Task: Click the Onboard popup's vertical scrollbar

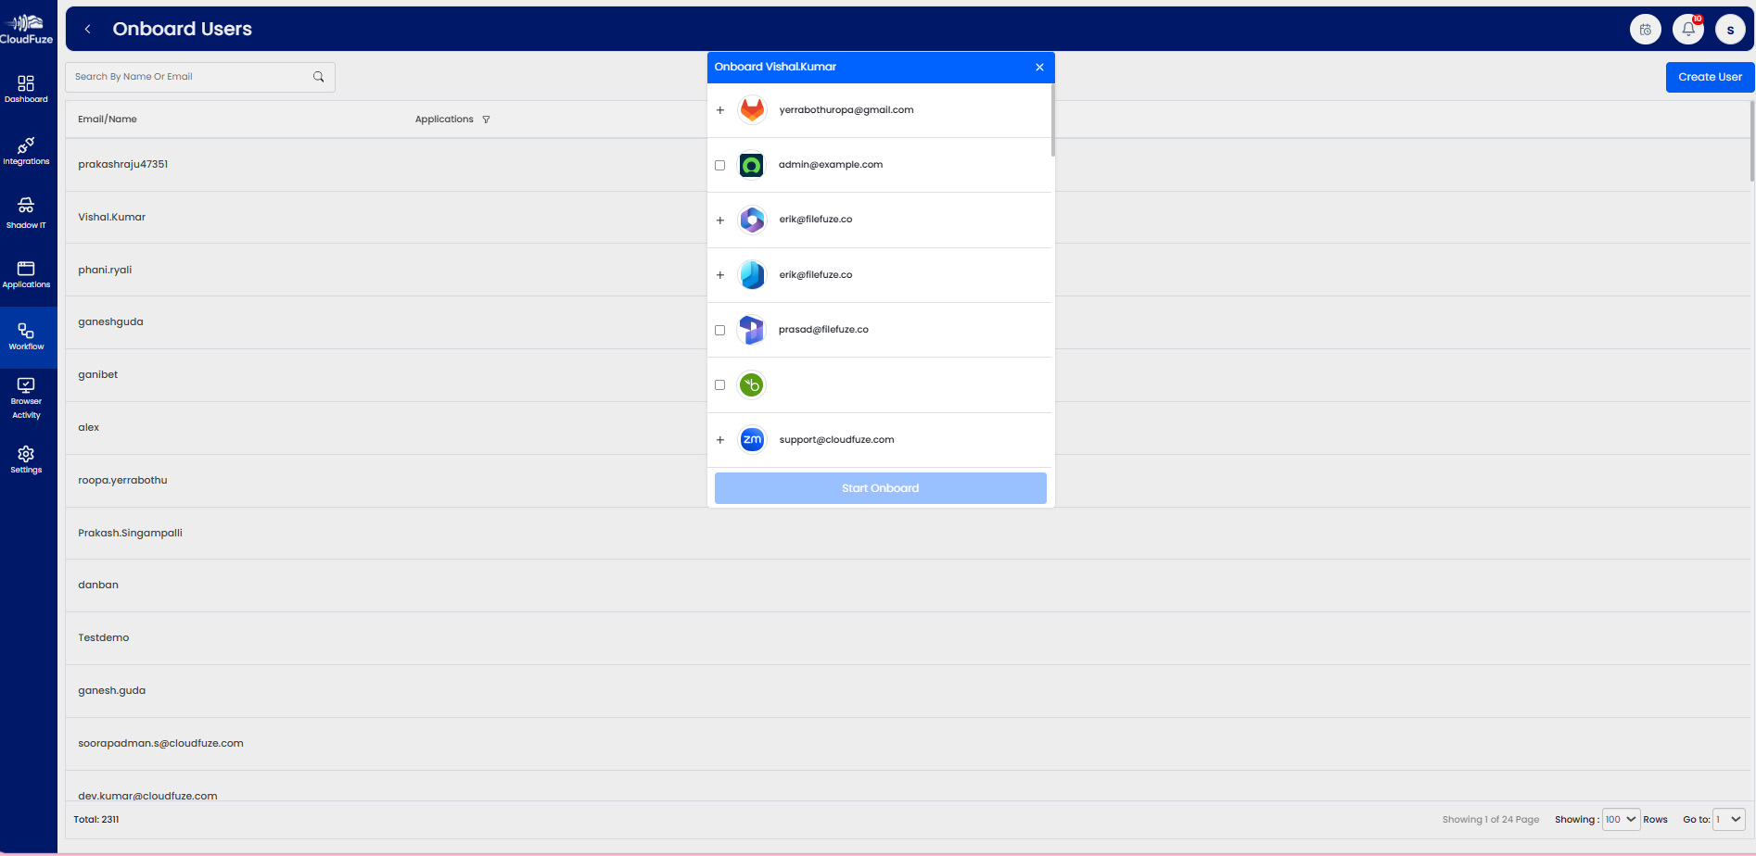Action: 1052,120
